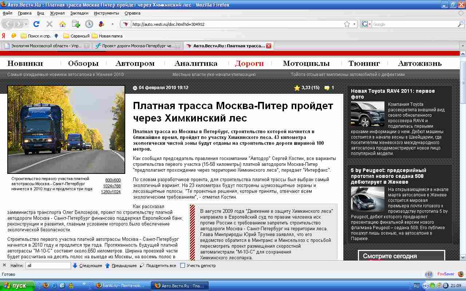The image size is (466, 291).
Task: Open the Аналитика site section
Action: pyautogui.click(x=196, y=63)
